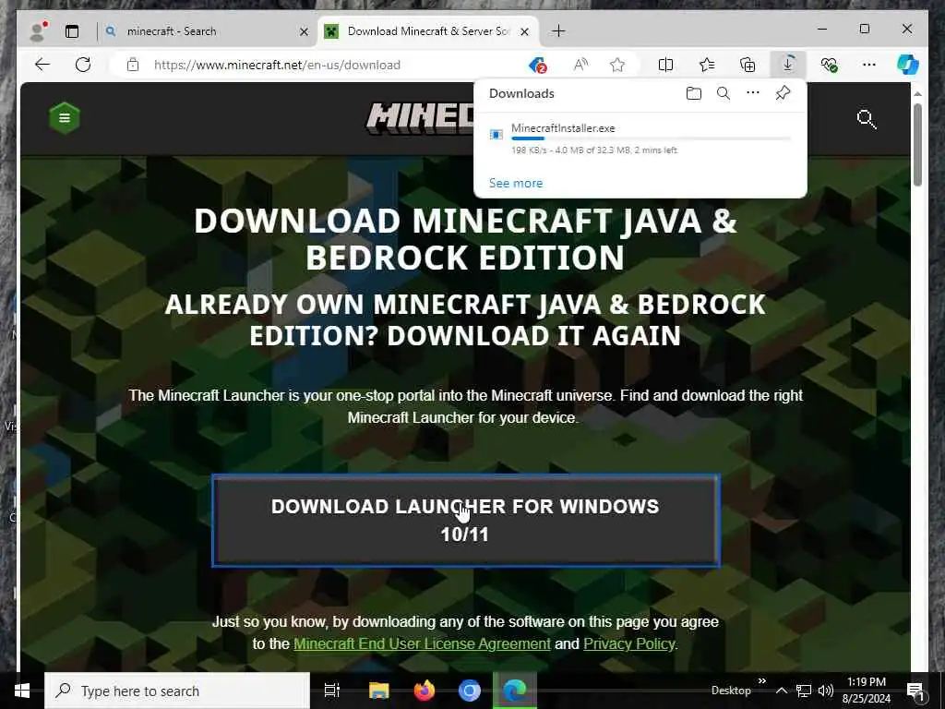This screenshot has width=945, height=709.
Task: Open Task View on taskbar
Action: (332, 691)
